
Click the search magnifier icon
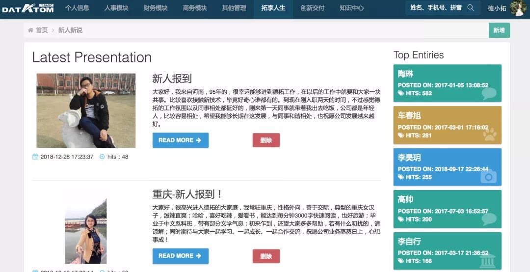point(471,7)
